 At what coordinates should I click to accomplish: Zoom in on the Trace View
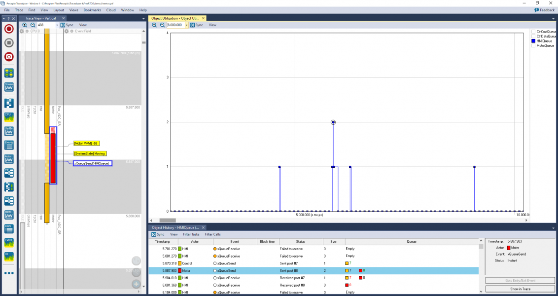25,25
